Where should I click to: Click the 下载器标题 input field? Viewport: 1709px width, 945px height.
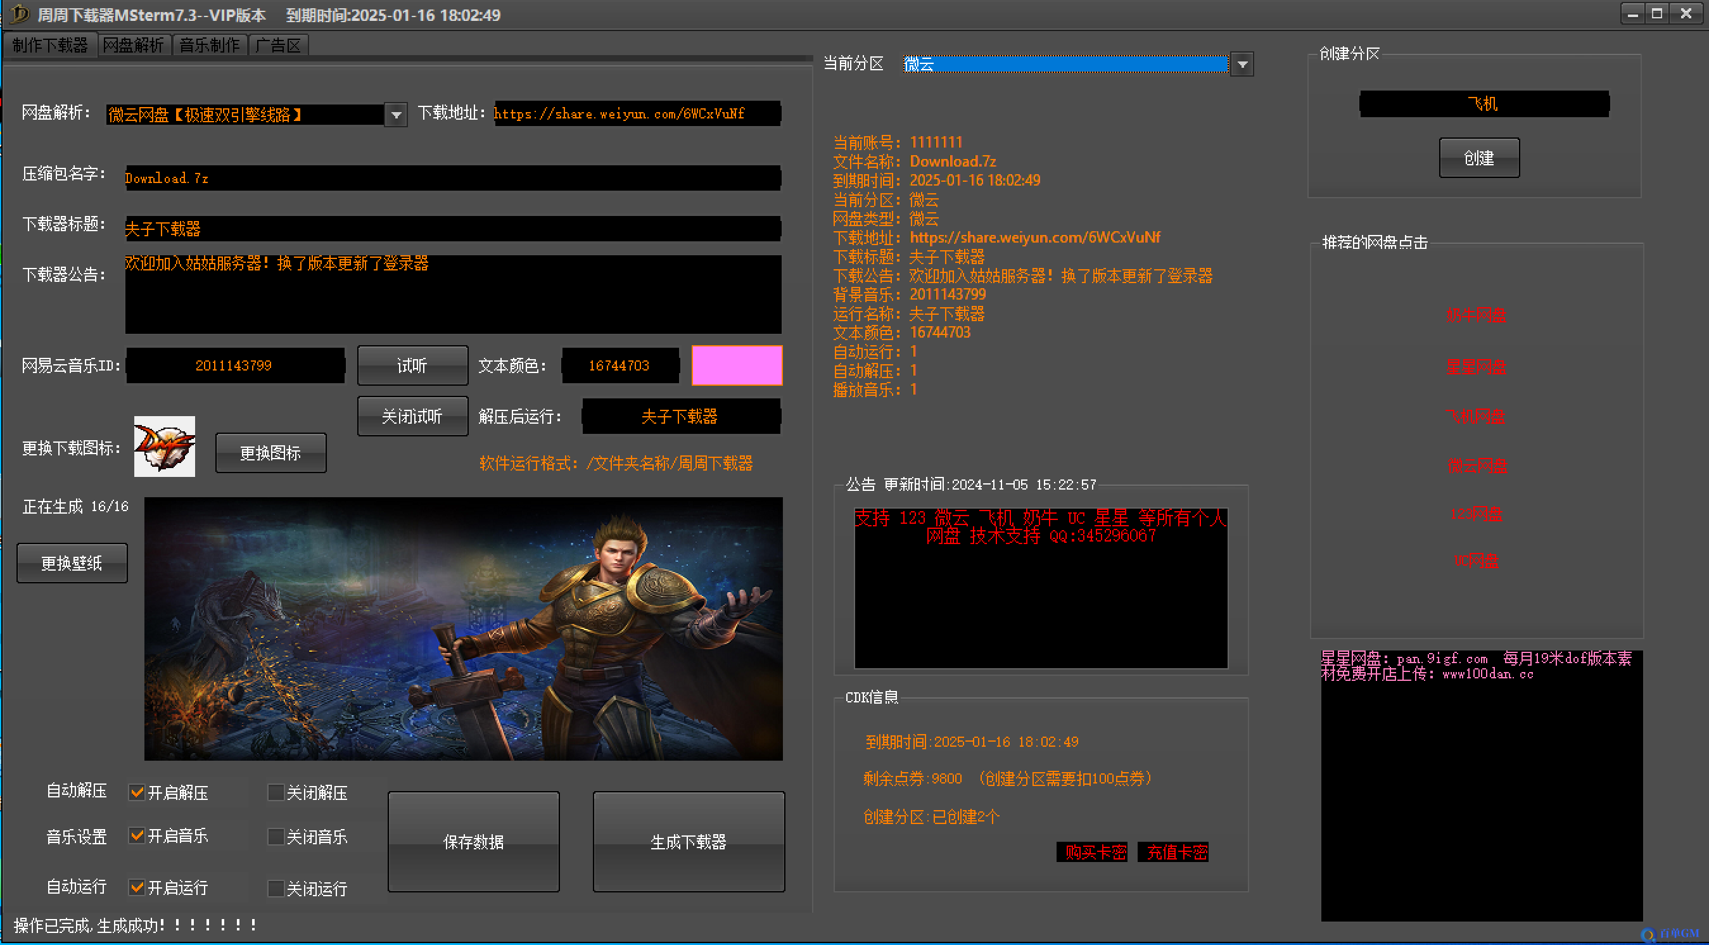(x=453, y=229)
